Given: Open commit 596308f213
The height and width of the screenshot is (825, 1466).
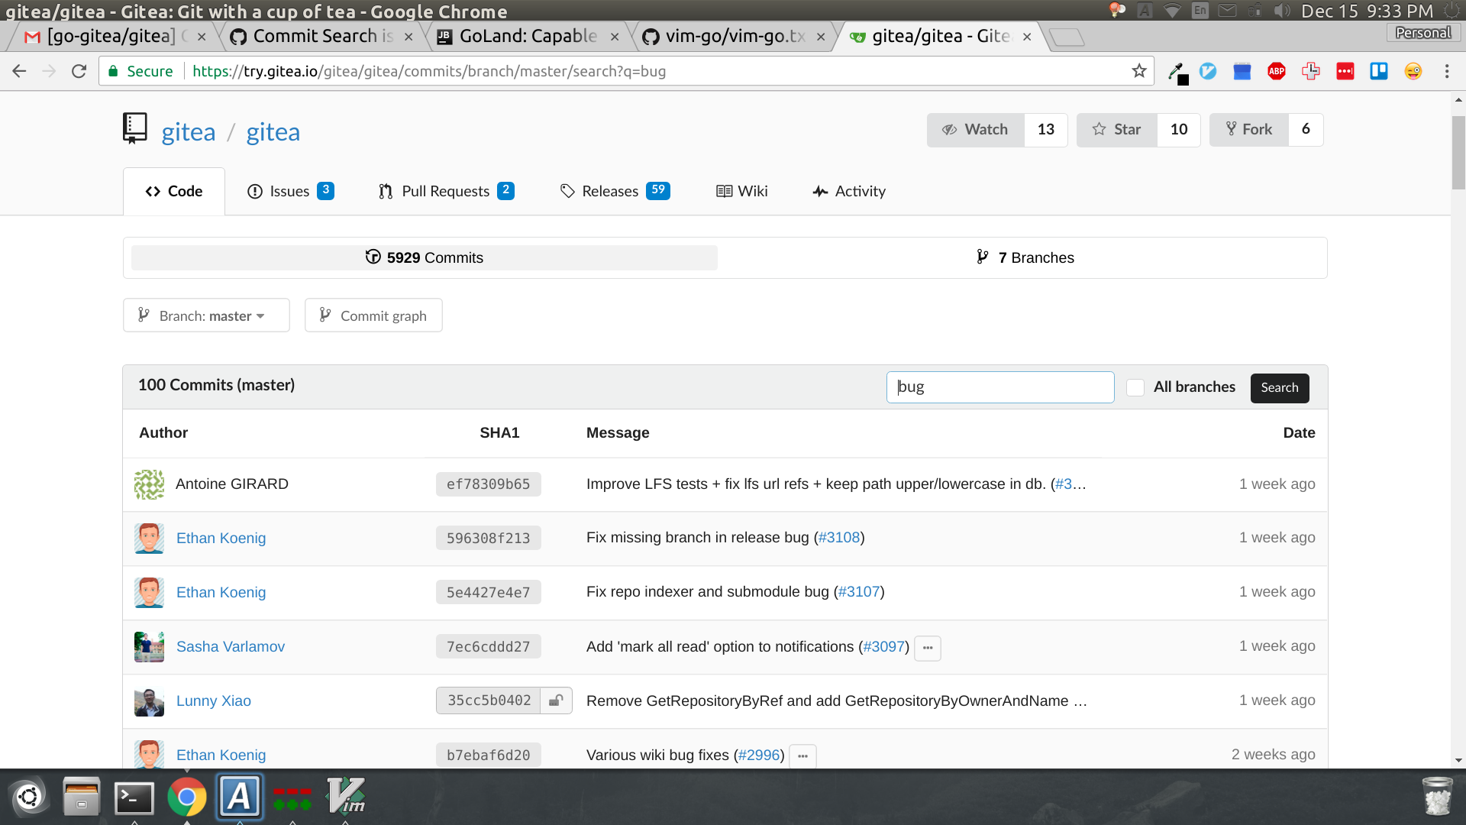Looking at the screenshot, I should coord(489,539).
